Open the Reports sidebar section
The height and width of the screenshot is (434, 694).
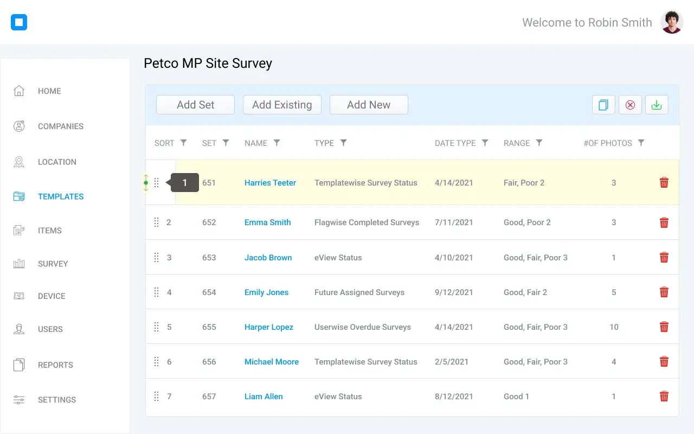[55, 365]
